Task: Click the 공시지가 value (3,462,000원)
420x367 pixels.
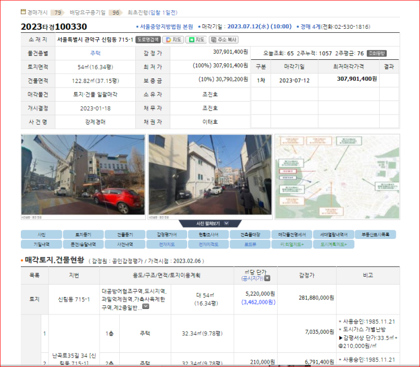Action: [258, 302]
